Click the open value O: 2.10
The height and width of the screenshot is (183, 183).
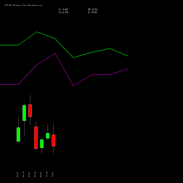coord(63,12)
